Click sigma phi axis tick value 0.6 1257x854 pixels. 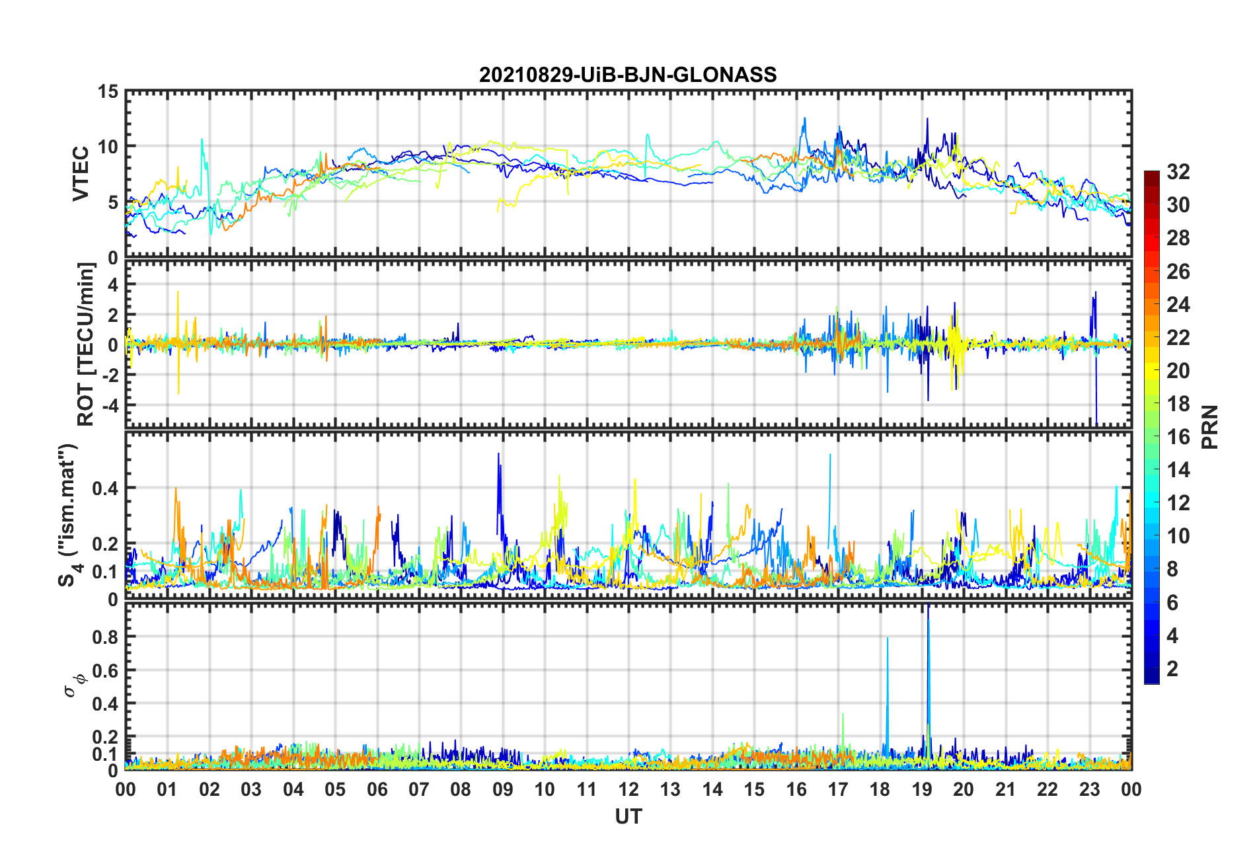click(105, 670)
